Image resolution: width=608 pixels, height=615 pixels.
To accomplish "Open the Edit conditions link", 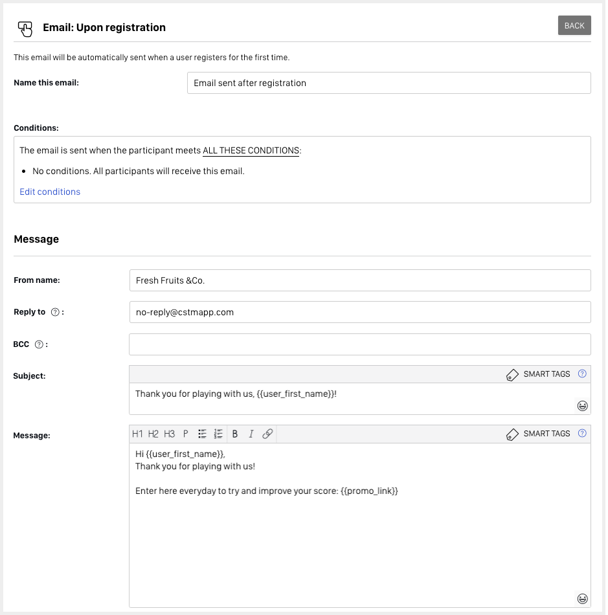I will [x=50, y=192].
